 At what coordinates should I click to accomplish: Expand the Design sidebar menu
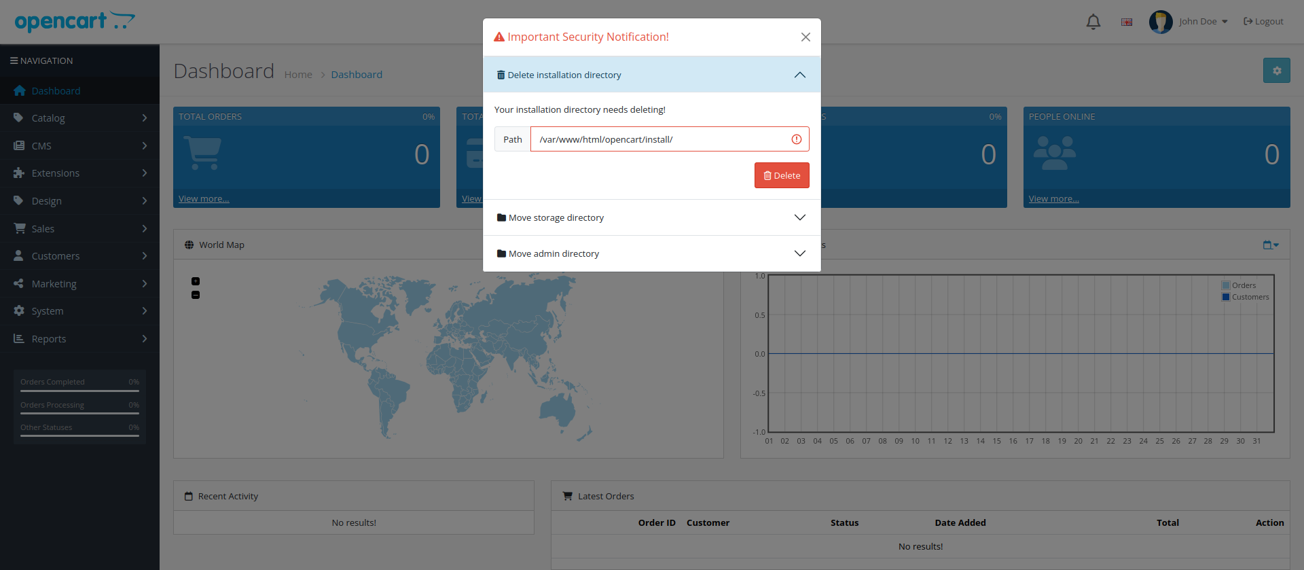click(79, 201)
